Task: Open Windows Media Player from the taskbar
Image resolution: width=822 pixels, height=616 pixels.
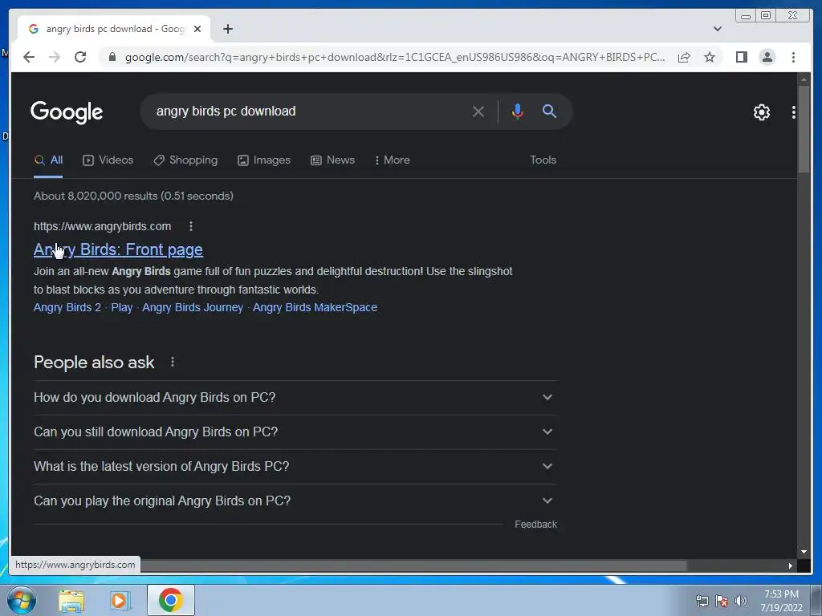Action: 120,601
